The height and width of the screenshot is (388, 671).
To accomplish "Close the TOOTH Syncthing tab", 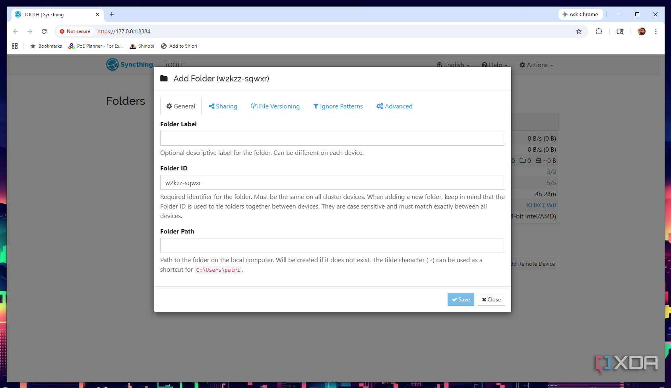I will point(97,14).
